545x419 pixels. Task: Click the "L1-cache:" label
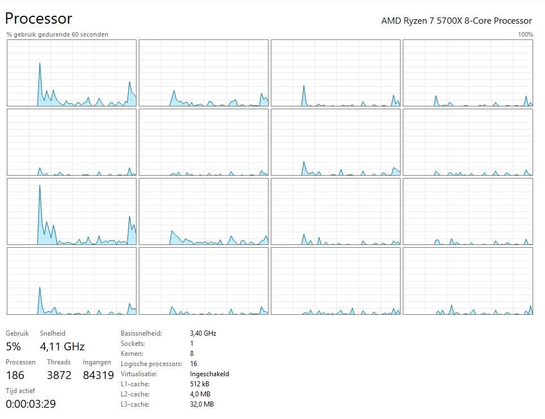pos(135,384)
